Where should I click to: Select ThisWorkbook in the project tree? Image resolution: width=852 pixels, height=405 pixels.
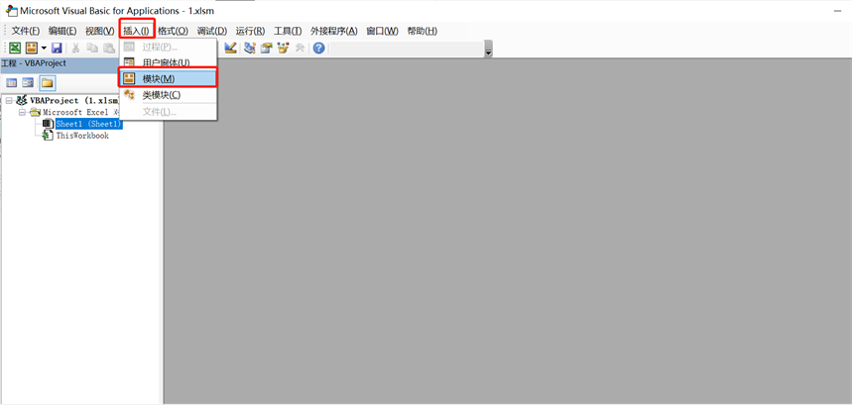click(x=81, y=136)
